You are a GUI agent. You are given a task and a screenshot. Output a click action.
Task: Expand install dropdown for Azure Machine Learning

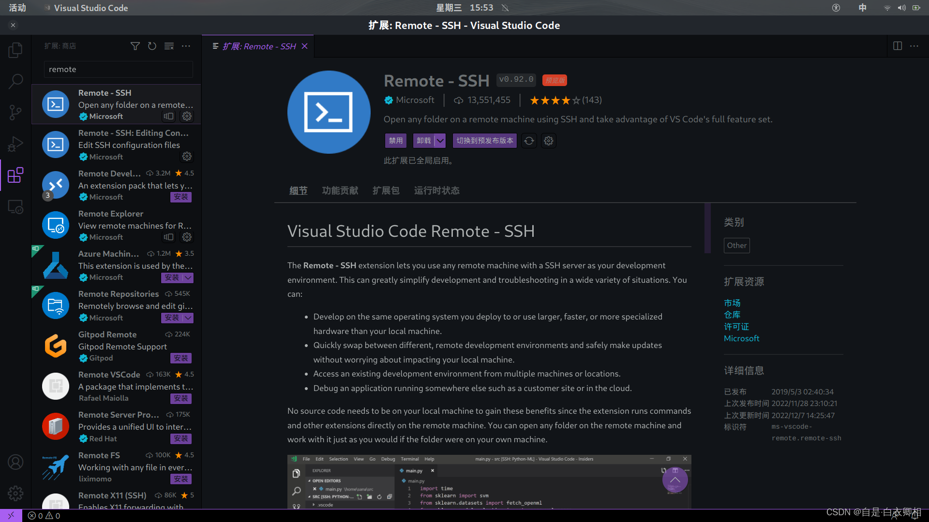(x=188, y=277)
